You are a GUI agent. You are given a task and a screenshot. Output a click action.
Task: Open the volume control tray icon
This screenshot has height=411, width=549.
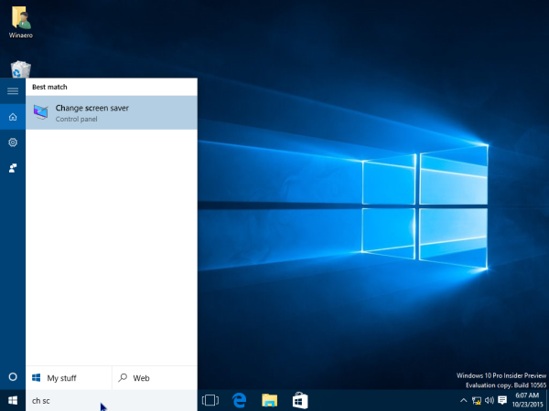pyautogui.click(x=490, y=401)
